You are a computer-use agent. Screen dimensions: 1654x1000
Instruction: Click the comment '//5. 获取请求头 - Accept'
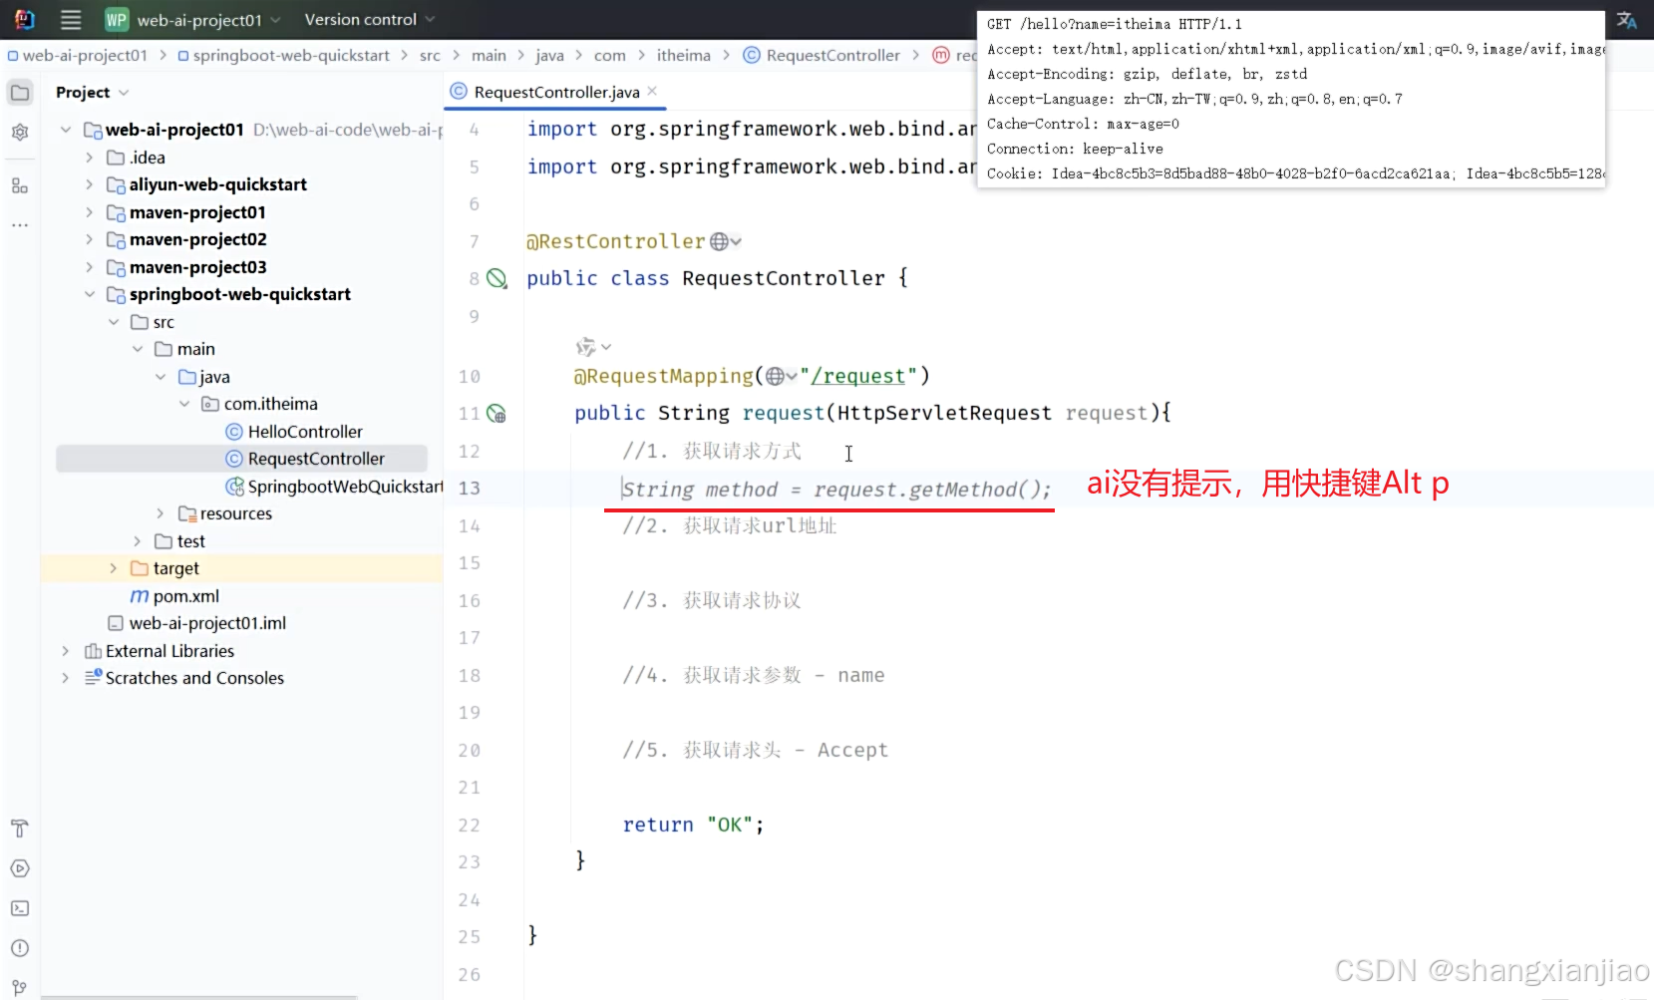coord(755,750)
